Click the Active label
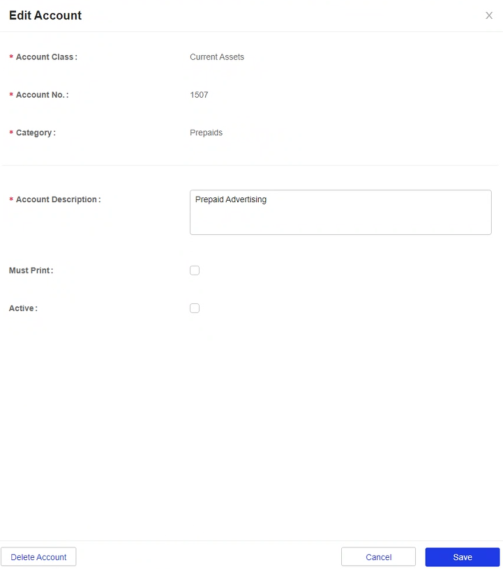Viewport: 503px width, 569px height. point(23,308)
